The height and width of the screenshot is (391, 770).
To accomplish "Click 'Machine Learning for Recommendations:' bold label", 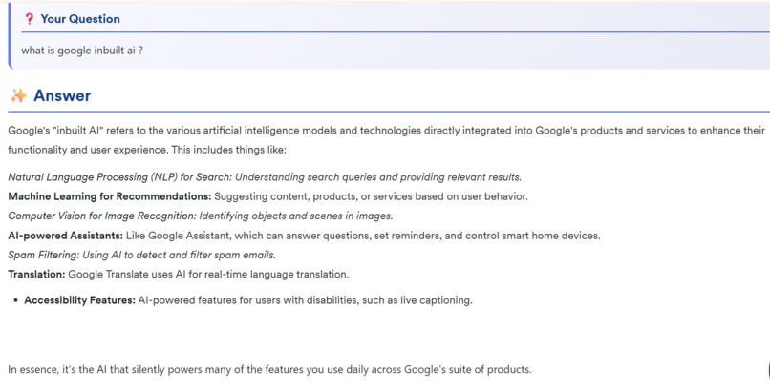I will tap(110, 196).
